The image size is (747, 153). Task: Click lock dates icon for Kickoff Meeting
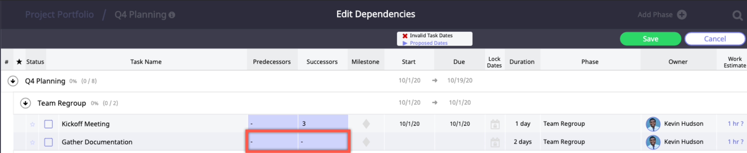[495, 124]
